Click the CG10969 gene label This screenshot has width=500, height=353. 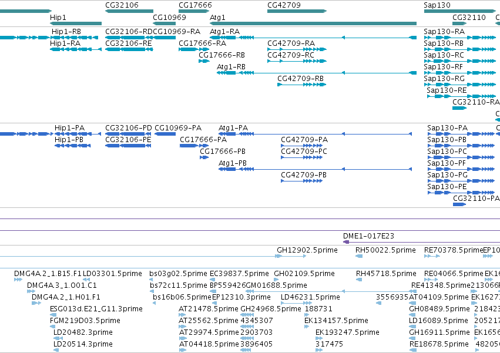[x=169, y=17]
